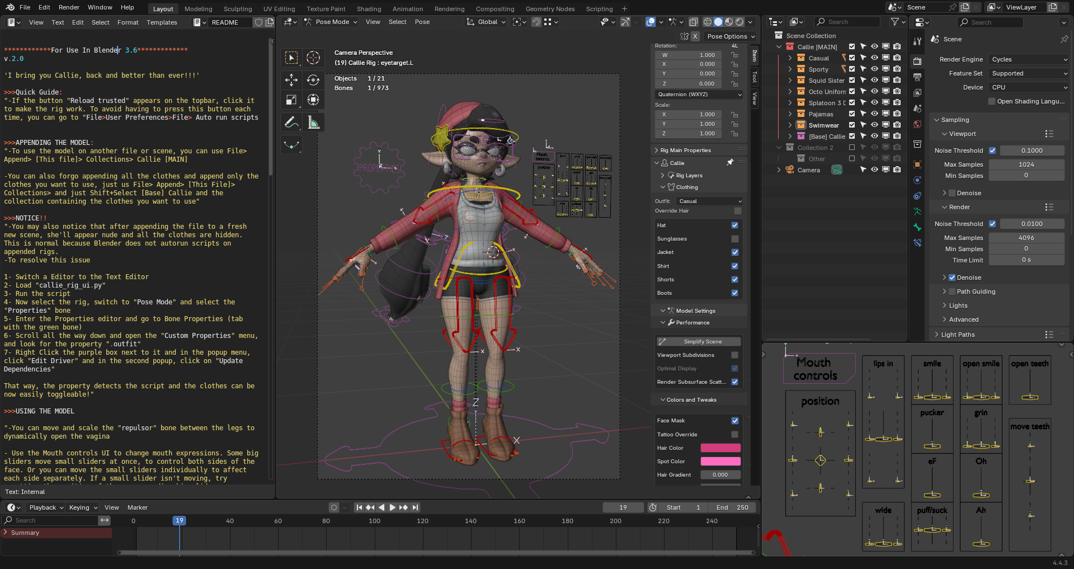Image resolution: width=1074 pixels, height=569 pixels.
Task: Open the Keying popover in timeline
Action: pyautogui.click(x=83, y=507)
